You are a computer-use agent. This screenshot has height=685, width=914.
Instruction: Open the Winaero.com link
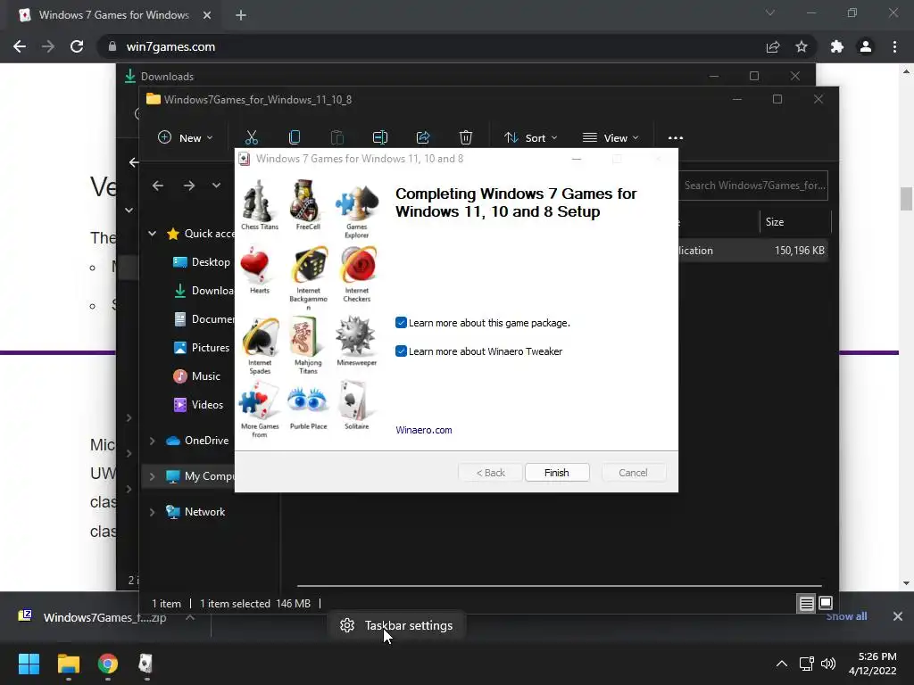pyautogui.click(x=424, y=430)
